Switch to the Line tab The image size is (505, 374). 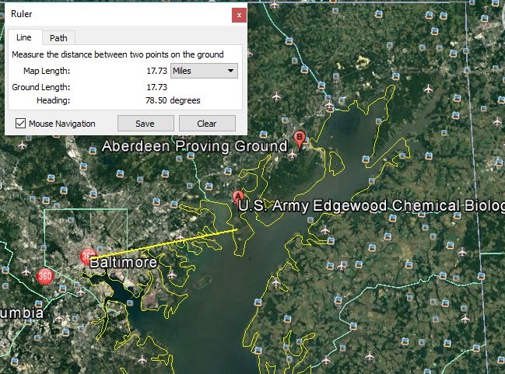coord(24,37)
